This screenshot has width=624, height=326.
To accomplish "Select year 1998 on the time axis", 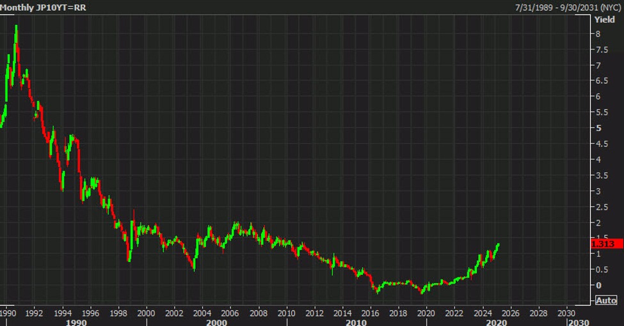I will coord(118,313).
